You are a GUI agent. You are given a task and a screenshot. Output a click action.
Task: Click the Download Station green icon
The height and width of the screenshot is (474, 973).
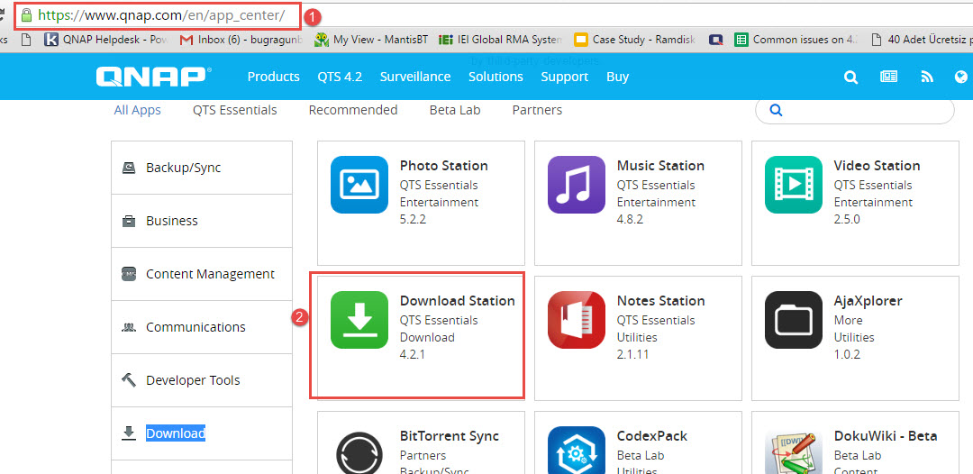359,320
